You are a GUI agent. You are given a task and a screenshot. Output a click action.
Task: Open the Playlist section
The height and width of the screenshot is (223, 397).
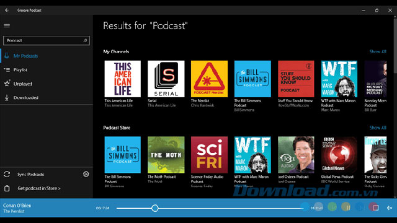click(x=47, y=70)
